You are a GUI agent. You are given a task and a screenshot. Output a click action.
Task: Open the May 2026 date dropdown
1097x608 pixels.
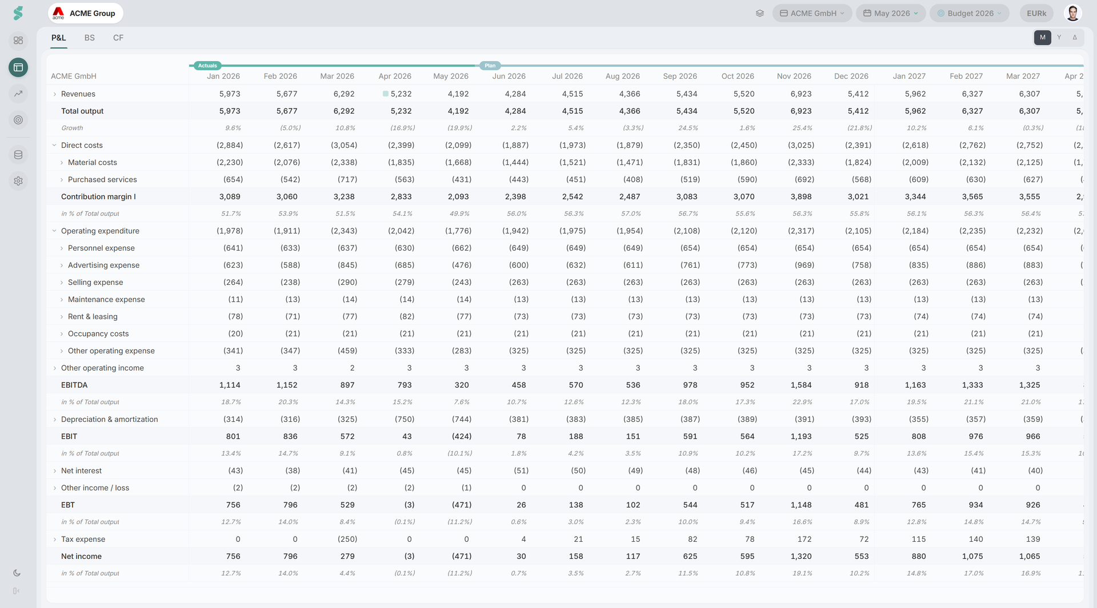(891, 13)
